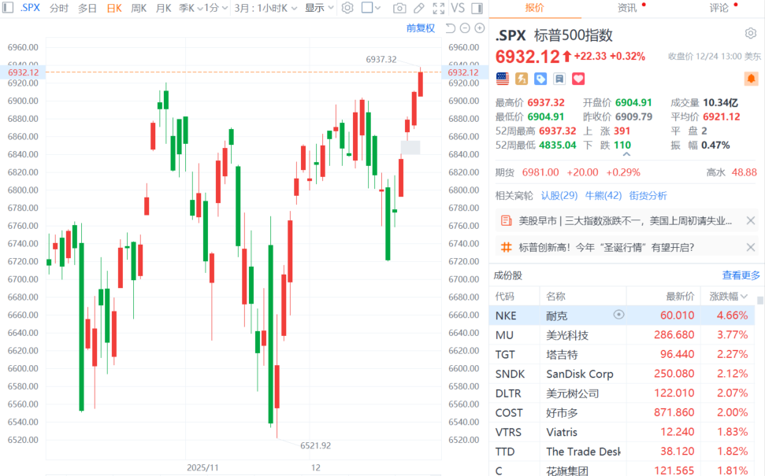
Task: Click the US flag market icon
Action: (x=503, y=79)
